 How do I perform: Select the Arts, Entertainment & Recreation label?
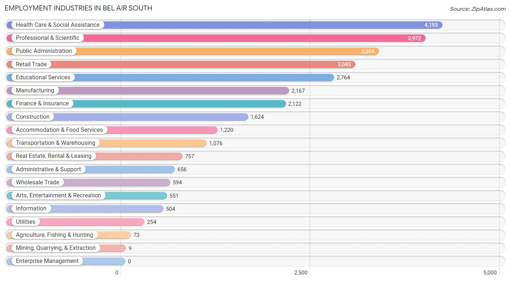pos(58,196)
